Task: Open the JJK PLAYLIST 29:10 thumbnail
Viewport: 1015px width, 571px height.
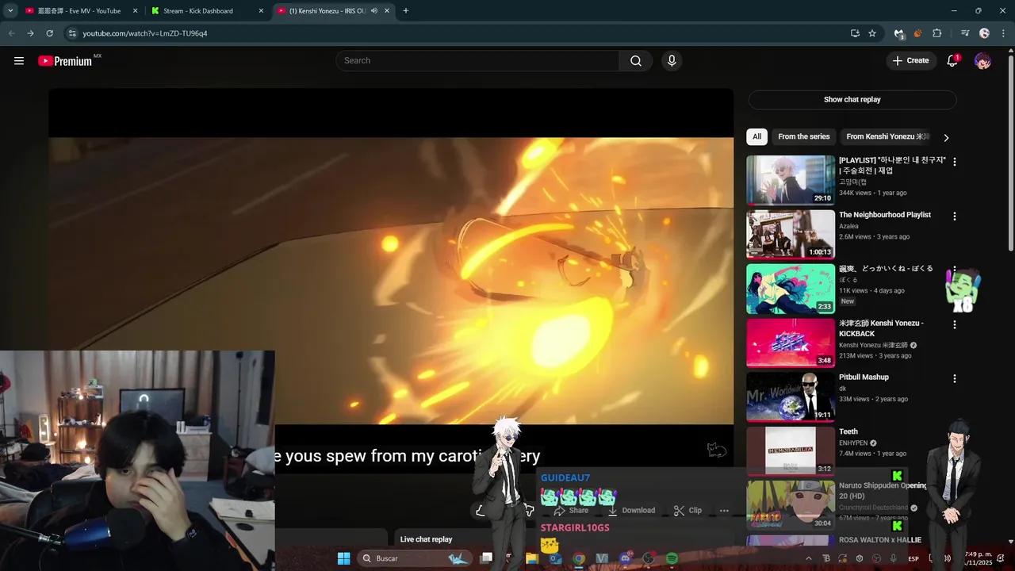Action: 791,180
